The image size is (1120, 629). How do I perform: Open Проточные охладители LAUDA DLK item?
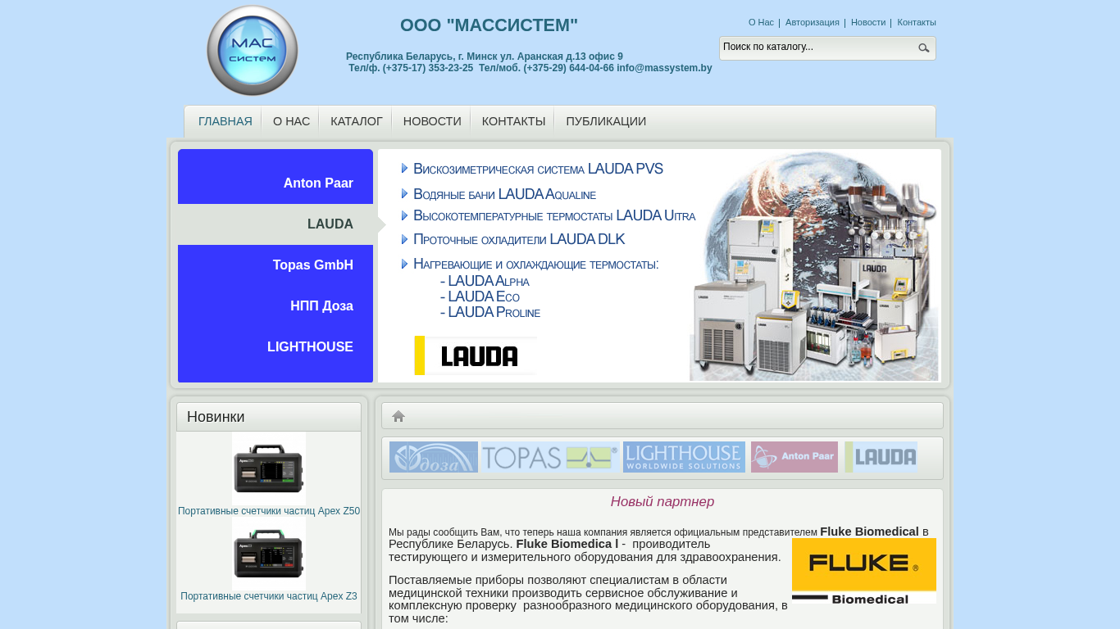click(x=519, y=239)
